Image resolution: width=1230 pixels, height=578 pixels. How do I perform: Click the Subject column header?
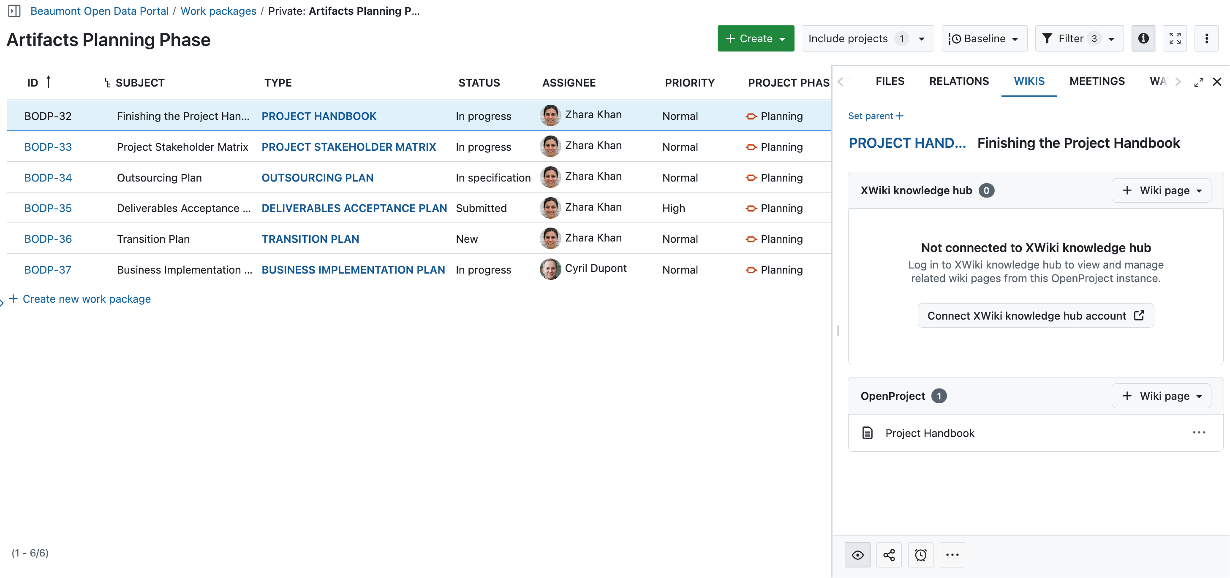pos(140,83)
